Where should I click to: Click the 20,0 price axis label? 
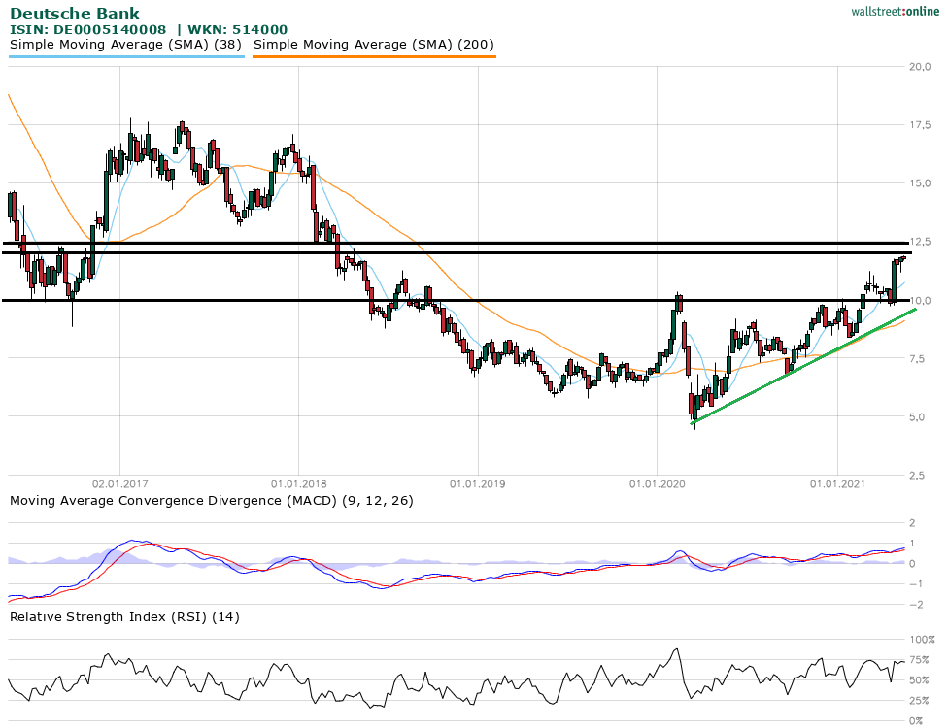point(921,67)
